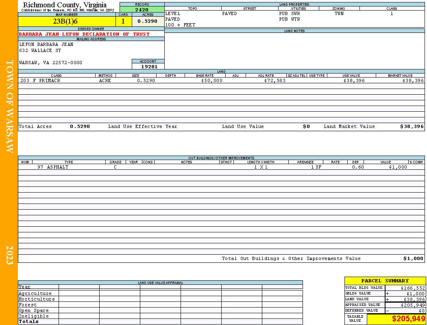Select base rate $50,000

(x=211, y=81)
